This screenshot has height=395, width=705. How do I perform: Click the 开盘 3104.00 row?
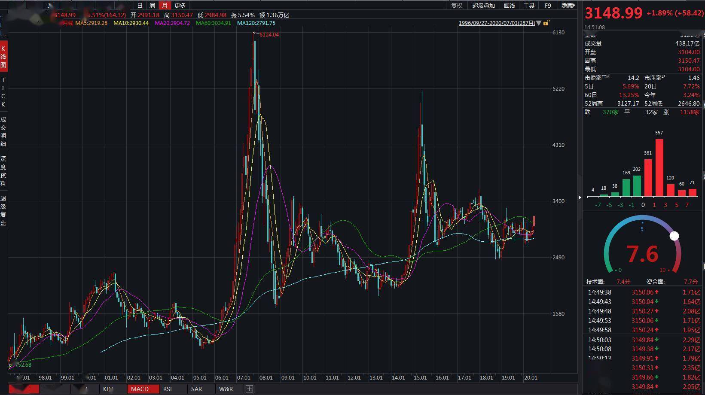[x=642, y=52]
